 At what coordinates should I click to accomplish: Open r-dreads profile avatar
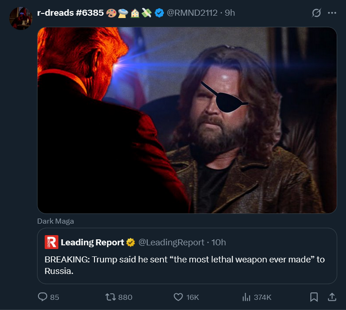pos(21,18)
